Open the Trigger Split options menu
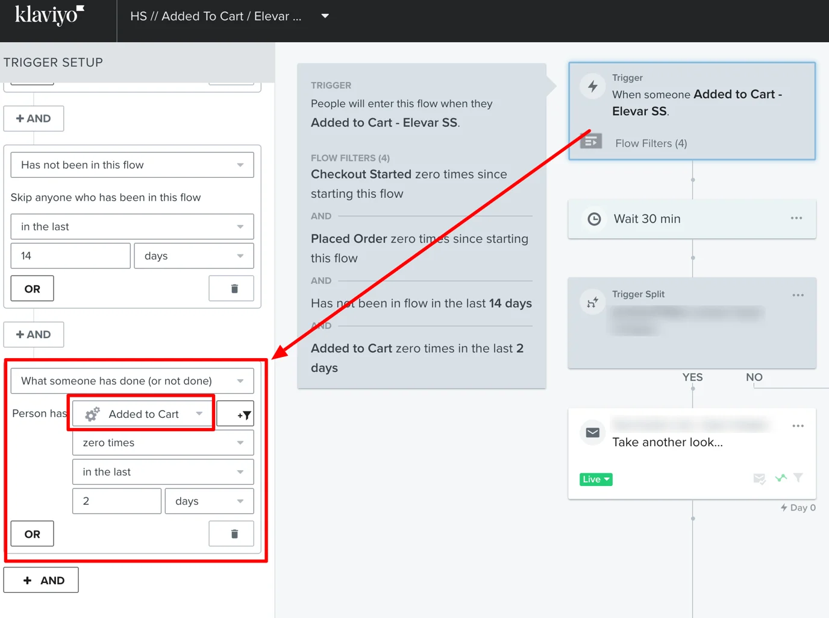 tap(798, 295)
